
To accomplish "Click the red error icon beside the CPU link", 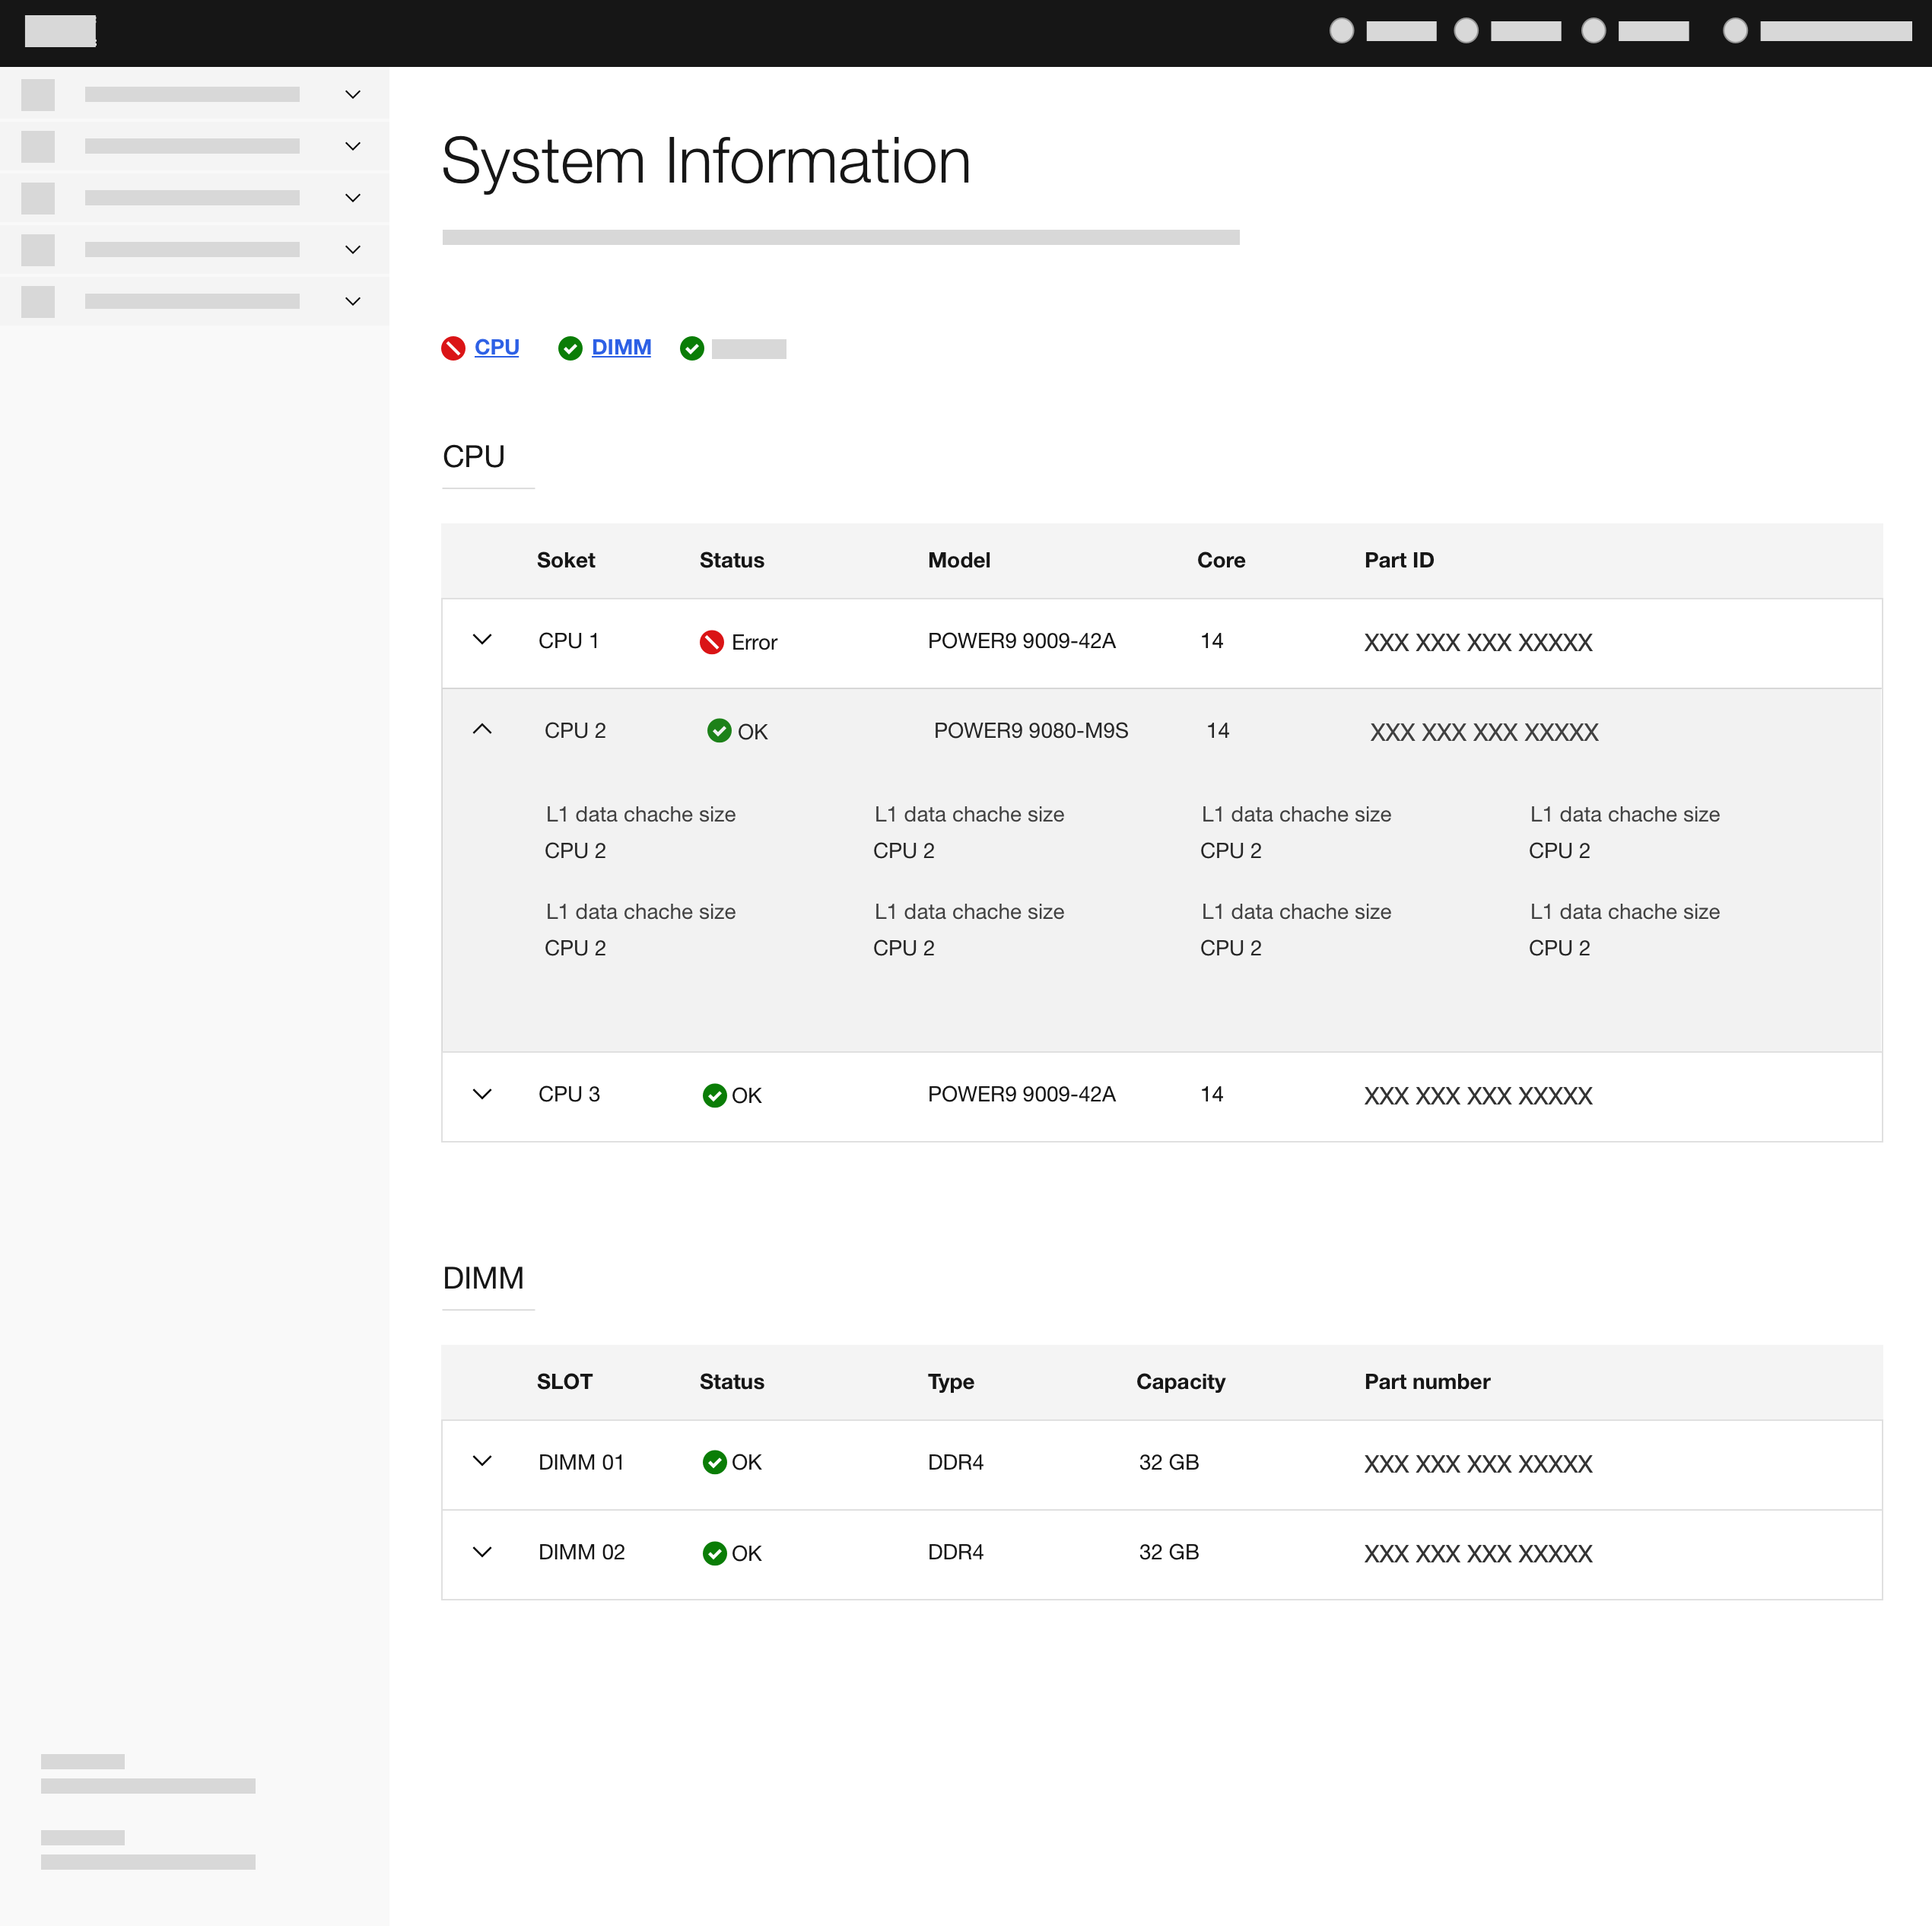I will [453, 348].
